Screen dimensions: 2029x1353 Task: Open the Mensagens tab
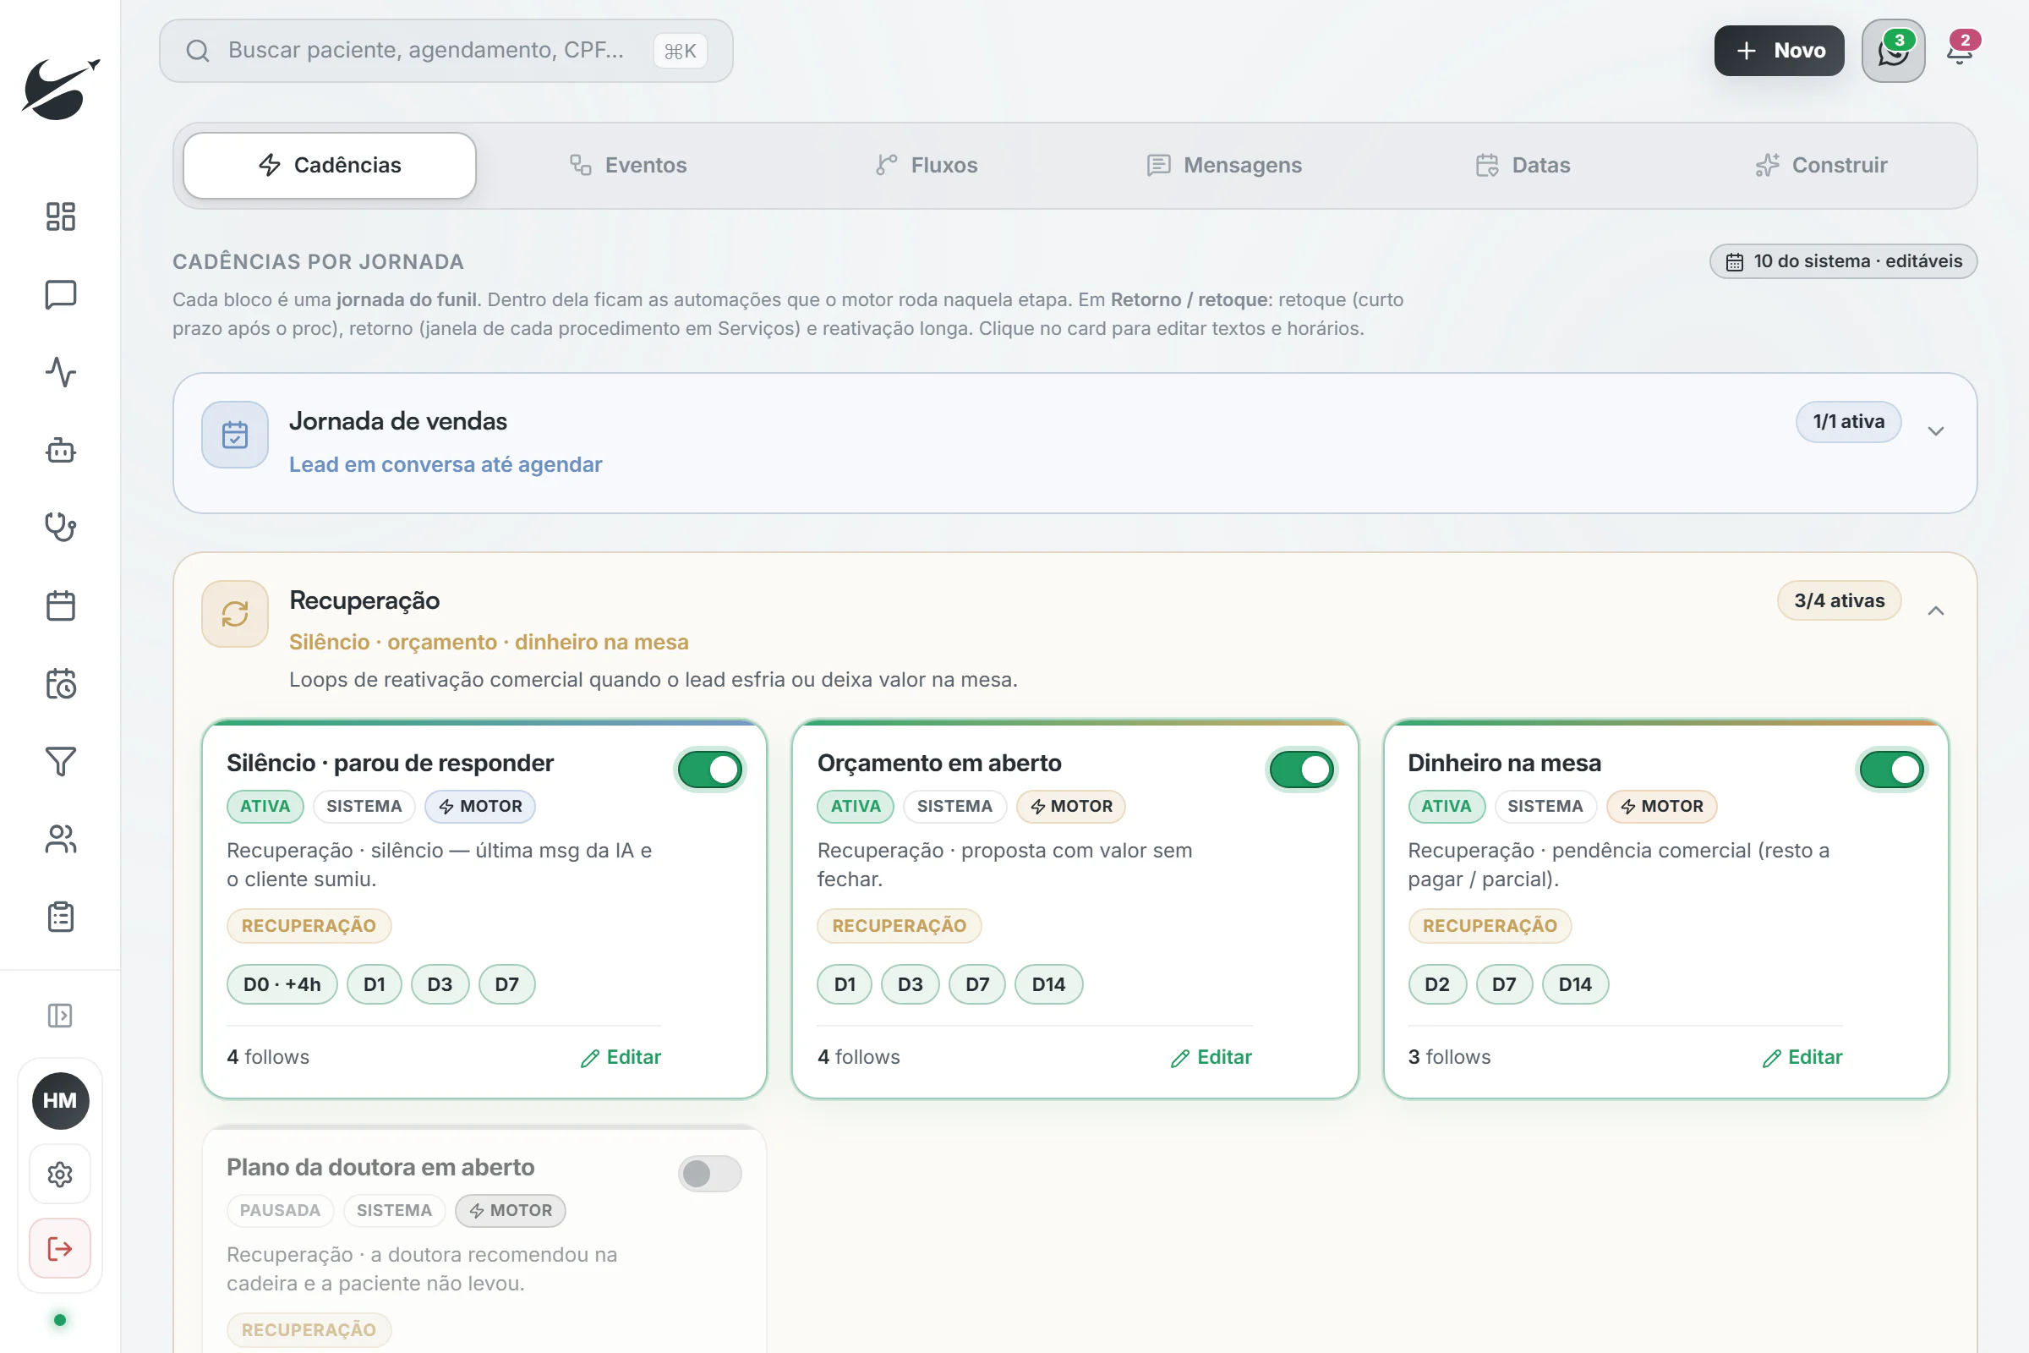click(x=1224, y=165)
